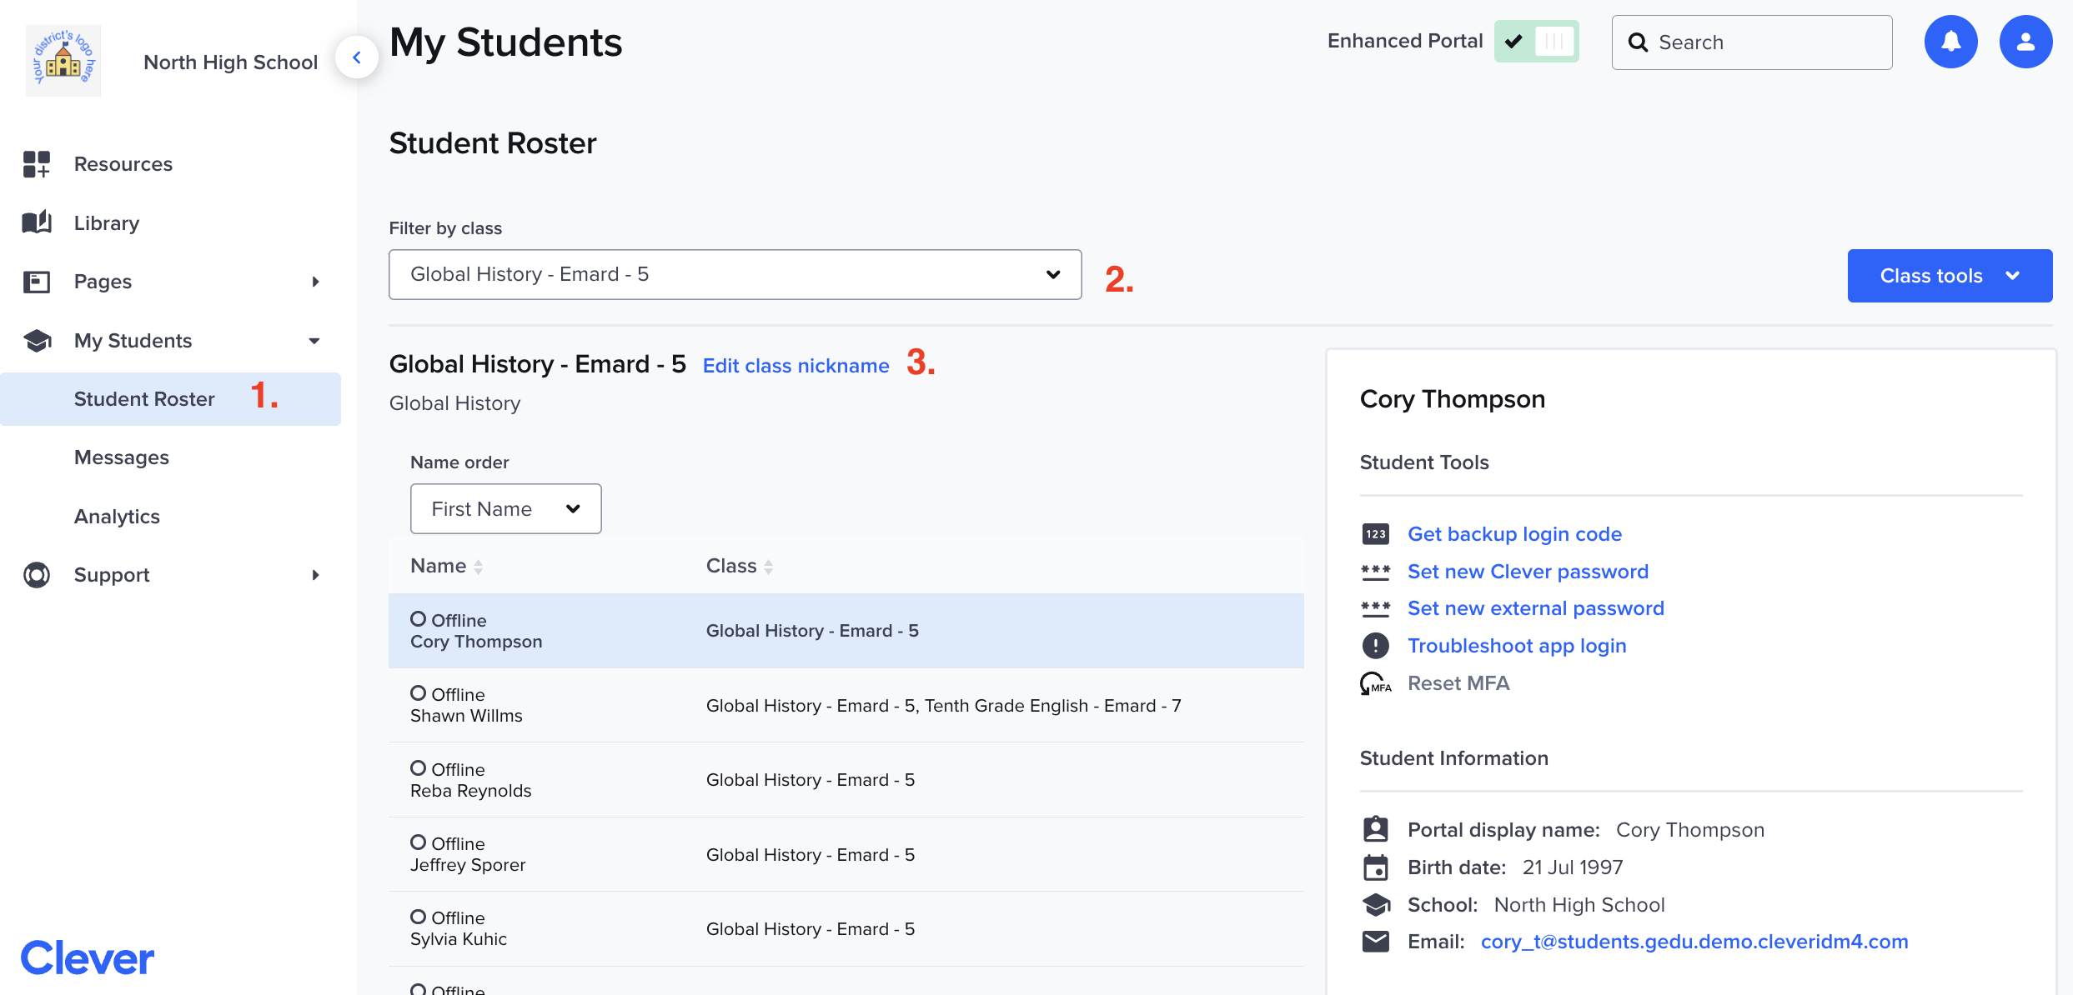Click the Support lifebuoy icon
2073x995 pixels.
(37, 575)
